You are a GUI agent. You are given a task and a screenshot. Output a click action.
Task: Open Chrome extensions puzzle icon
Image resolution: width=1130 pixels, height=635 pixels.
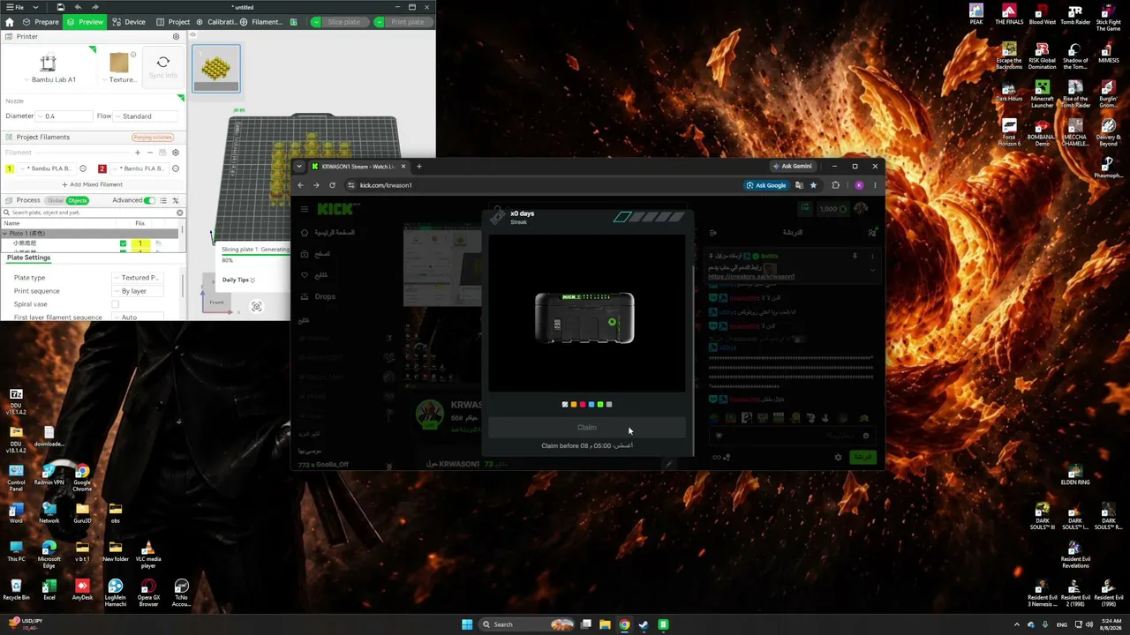(x=835, y=185)
